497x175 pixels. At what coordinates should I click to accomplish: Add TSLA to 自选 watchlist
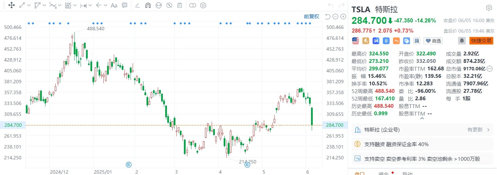tap(433, 41)
